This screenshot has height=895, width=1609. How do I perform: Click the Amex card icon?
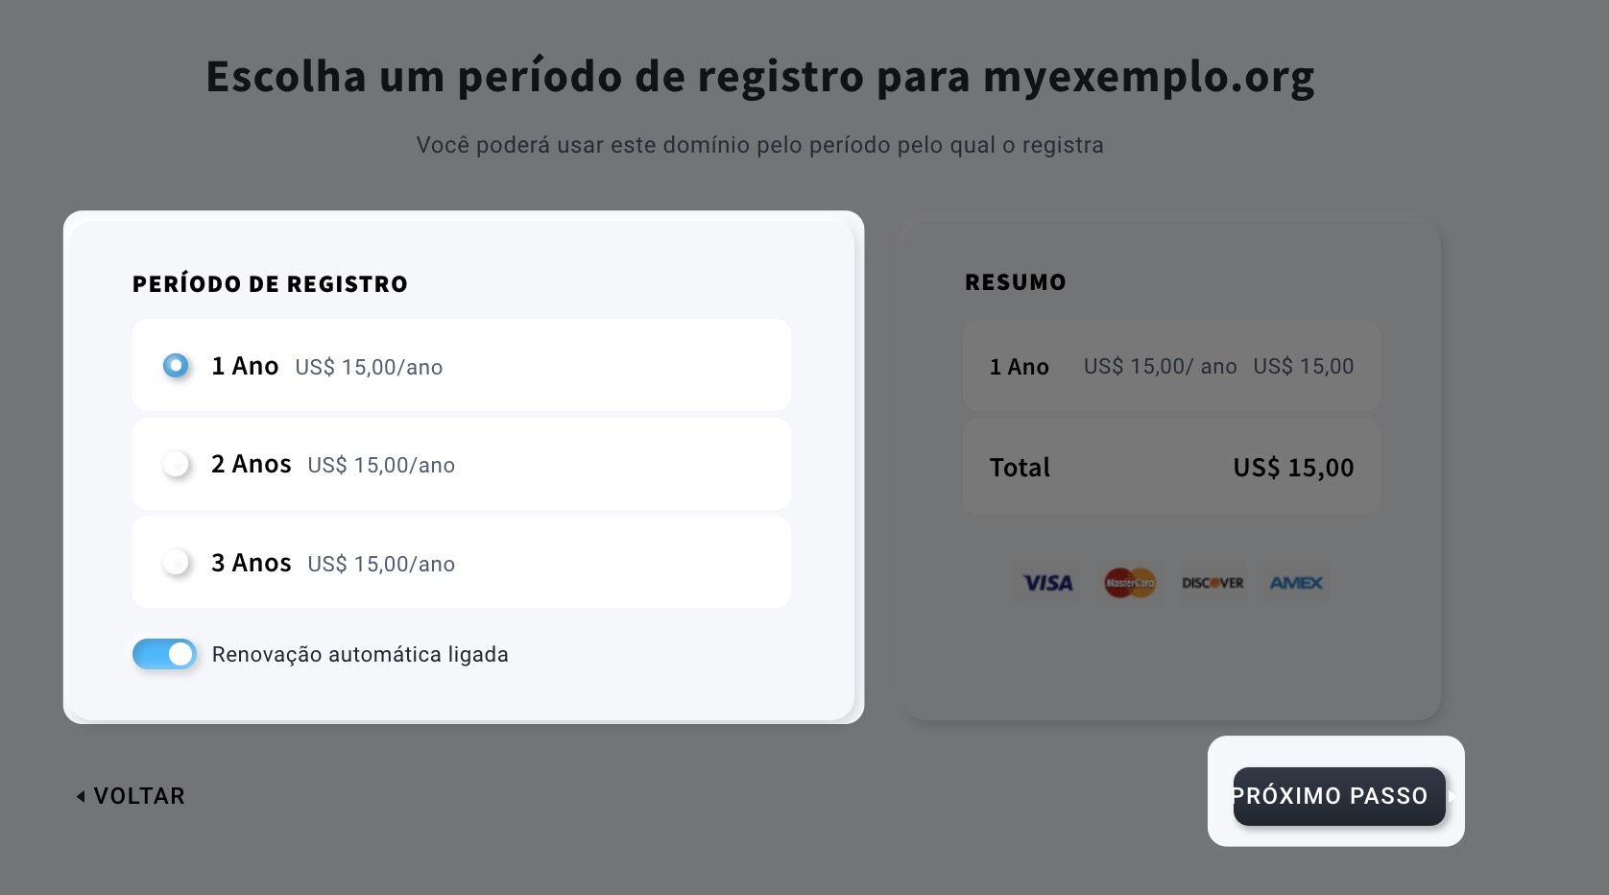coord(1296,583)
